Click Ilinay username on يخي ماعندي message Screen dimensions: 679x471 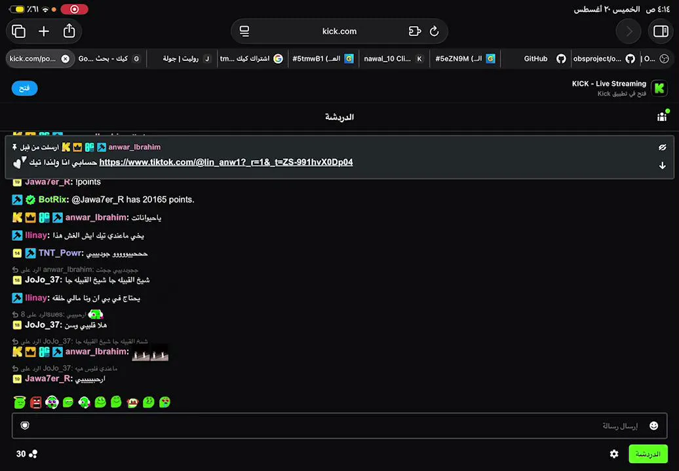pyautogui.click(x=36, y=235)
